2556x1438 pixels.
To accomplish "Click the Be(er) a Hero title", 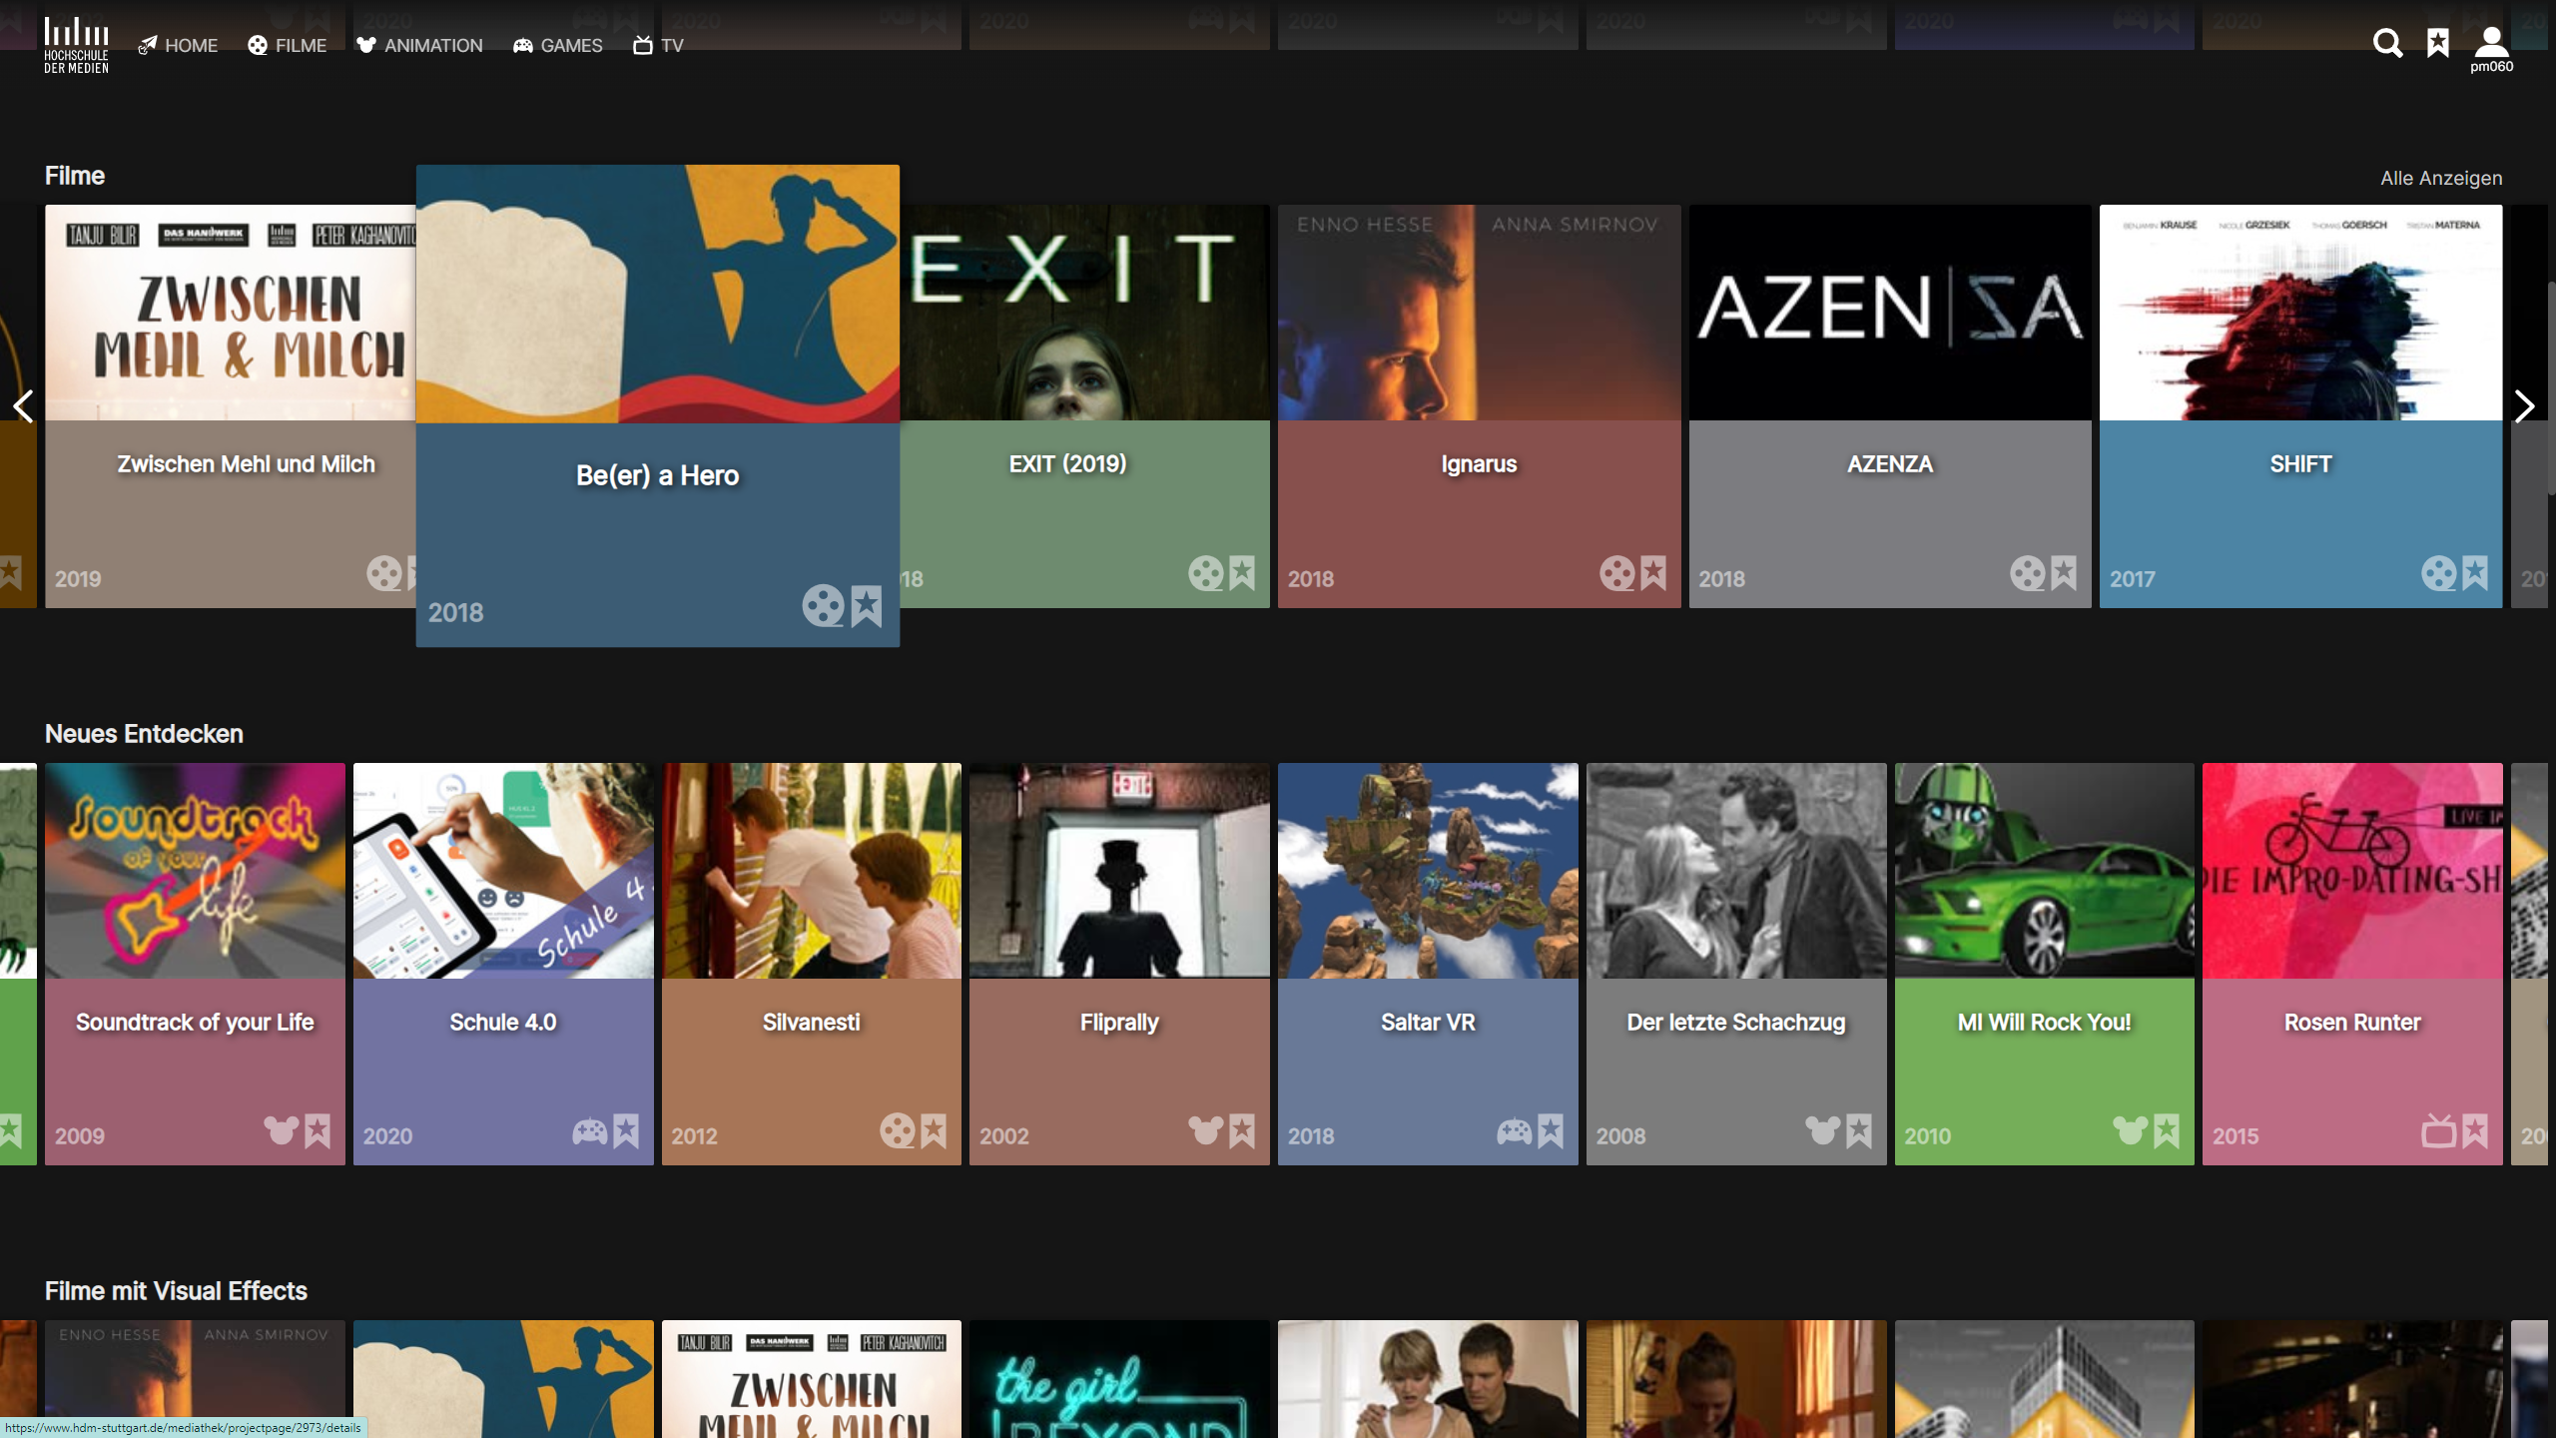I will [x=658, y=475].
